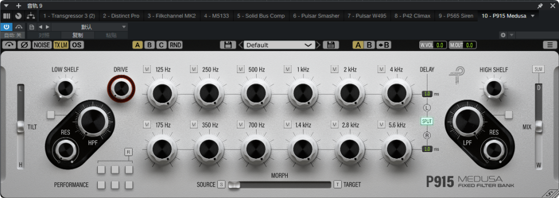The width and height of the screenshot is (559, 198).
Task: Click the three-column mixer view icon
Action: pos(7,16)
